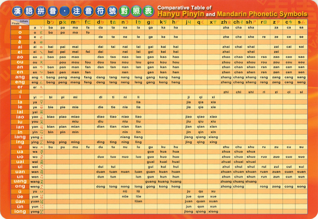Select the "b ㄅ" column header

tap(50, 22)
